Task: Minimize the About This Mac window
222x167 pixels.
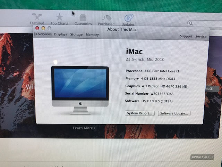Action: point(43,28)
